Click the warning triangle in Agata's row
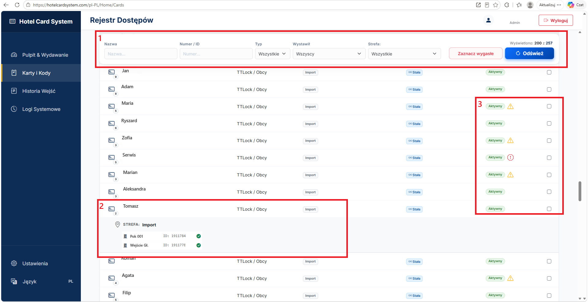This screenshot has width=588, height=302. [x=511, y=278]
